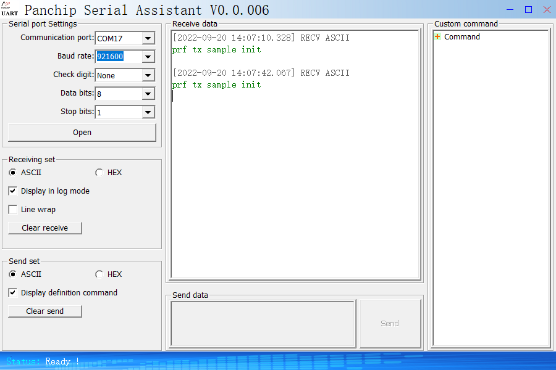This screenshot has width=556, height=370.
Task: Click the Clear receive button
Action: 45,228
